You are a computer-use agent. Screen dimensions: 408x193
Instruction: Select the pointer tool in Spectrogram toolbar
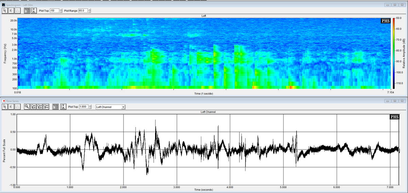5,11
